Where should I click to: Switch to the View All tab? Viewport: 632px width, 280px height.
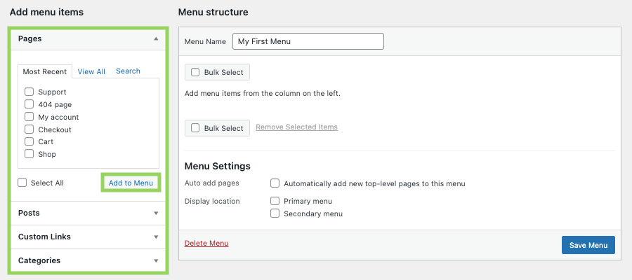coord(91,71)
